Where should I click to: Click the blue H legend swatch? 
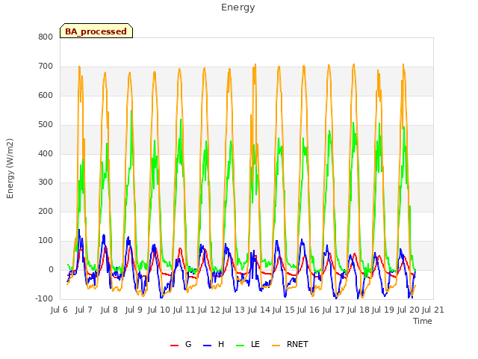208,346
